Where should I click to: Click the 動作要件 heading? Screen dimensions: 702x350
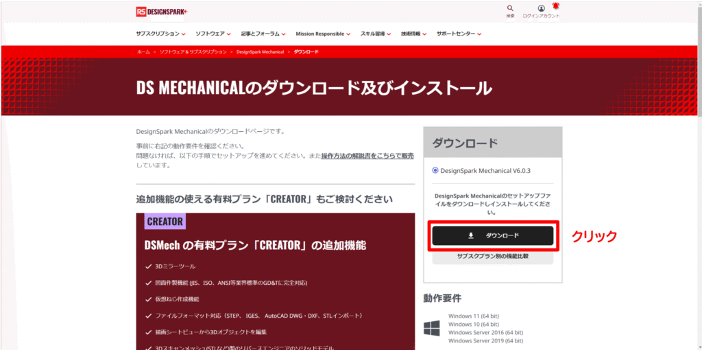coord(442,298)
